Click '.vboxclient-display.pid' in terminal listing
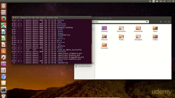 [x=68, y=55]
